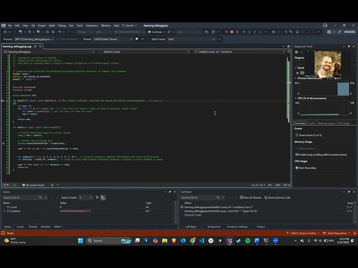Open the Output tab
The image size is (358, 268).
(261, 227)
